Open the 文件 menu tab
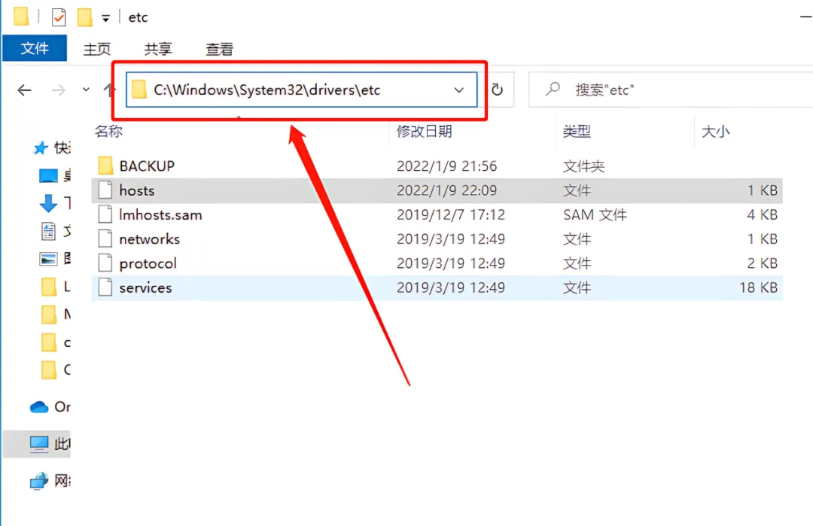Screen dimensions: 813x526 click(35, 48)
